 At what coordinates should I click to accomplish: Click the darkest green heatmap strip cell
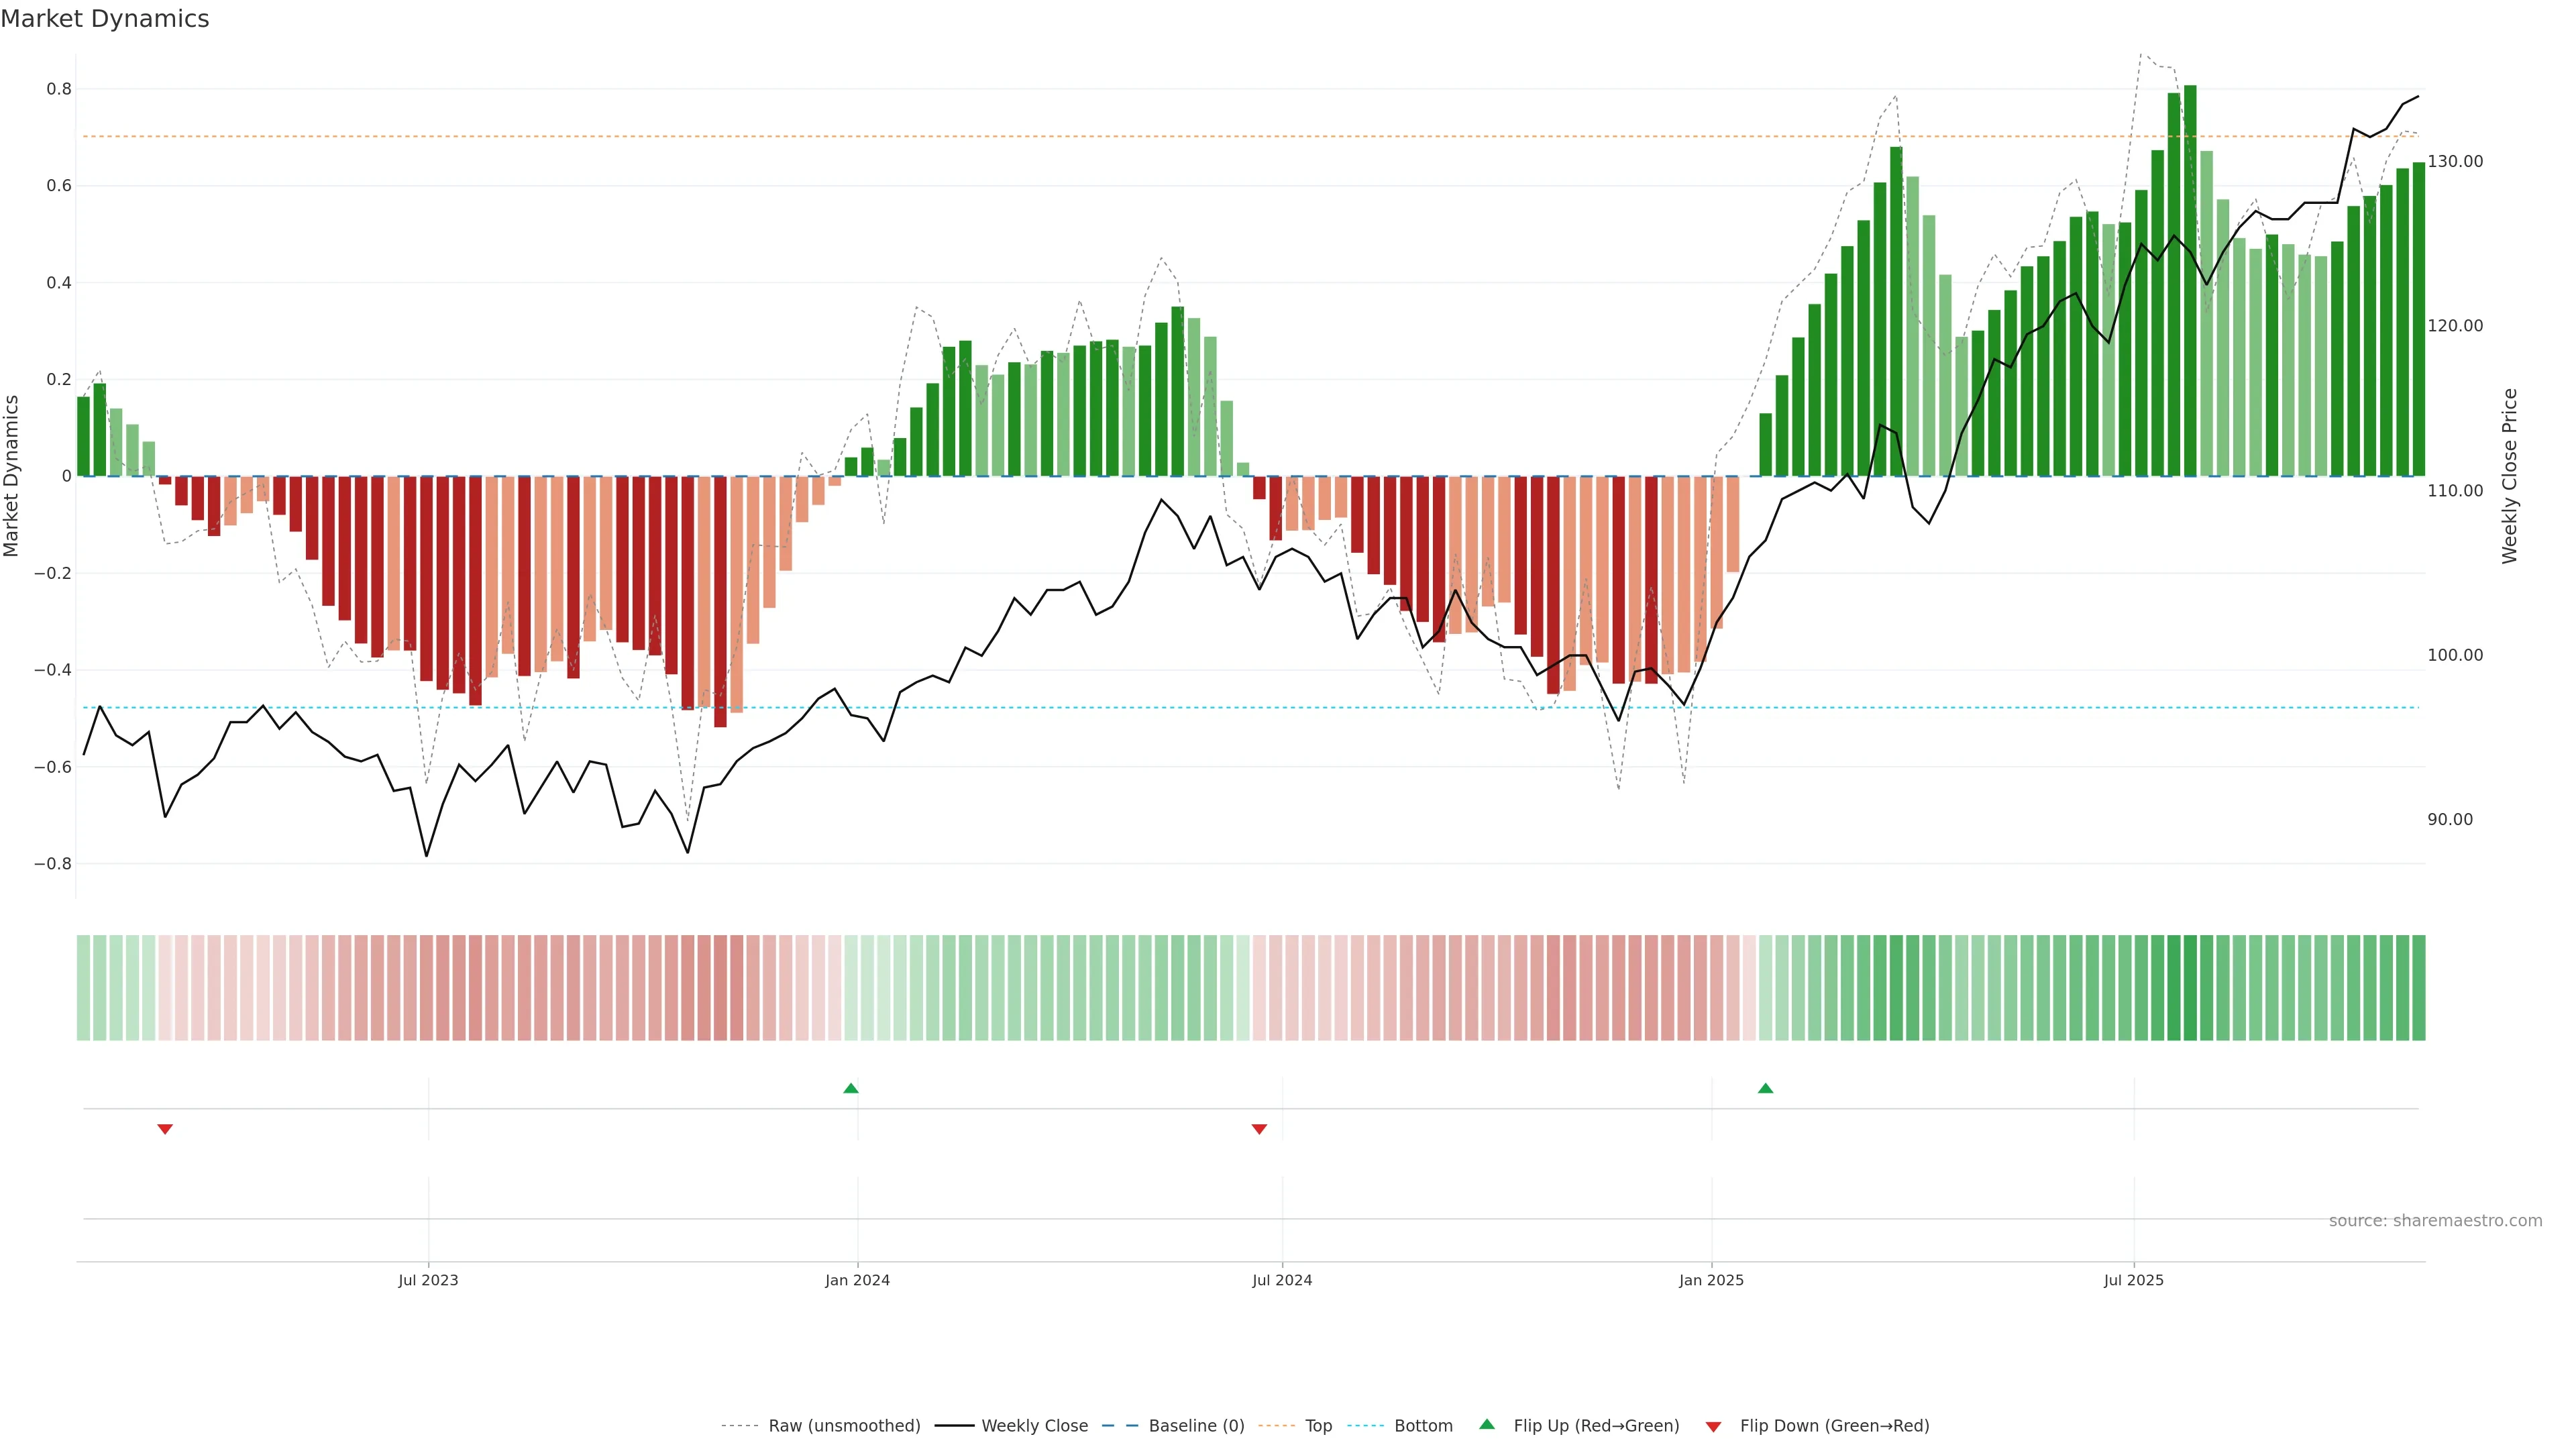pyautogui.click(x=2190, y=988)
